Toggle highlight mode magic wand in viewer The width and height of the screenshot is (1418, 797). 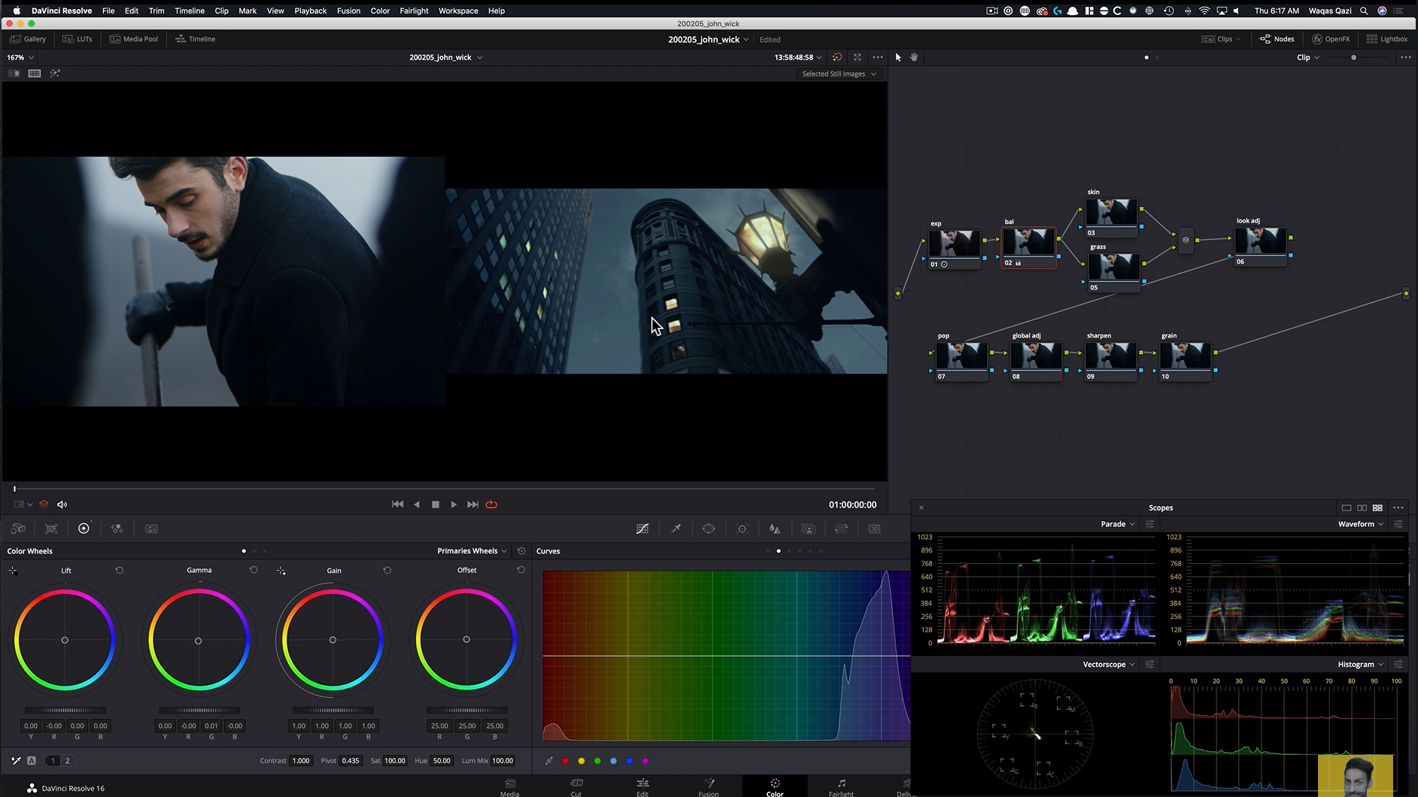click(55, 73)
